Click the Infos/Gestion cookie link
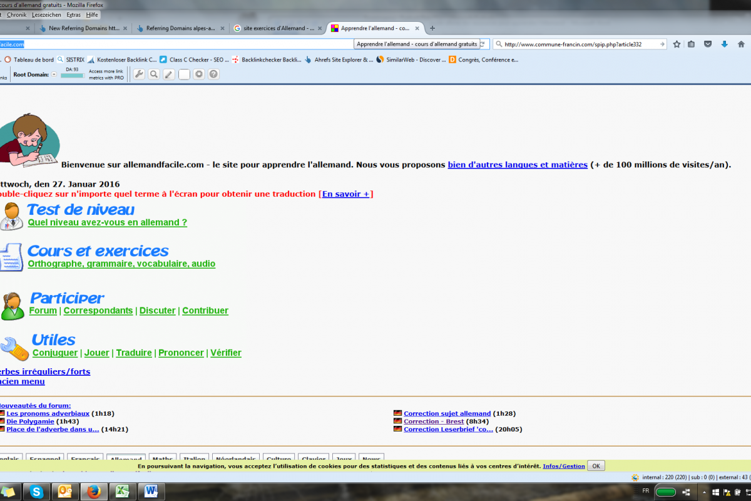 point(564,466)
